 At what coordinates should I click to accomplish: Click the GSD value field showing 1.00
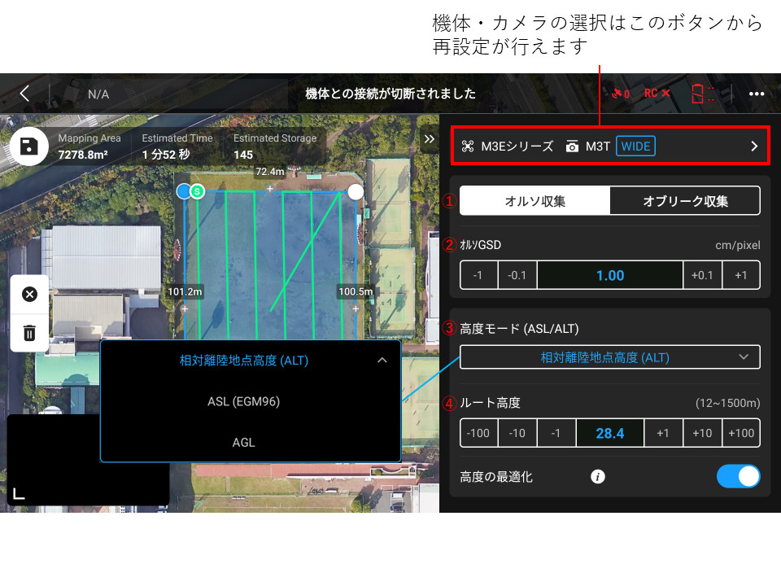tap(609, 274)
